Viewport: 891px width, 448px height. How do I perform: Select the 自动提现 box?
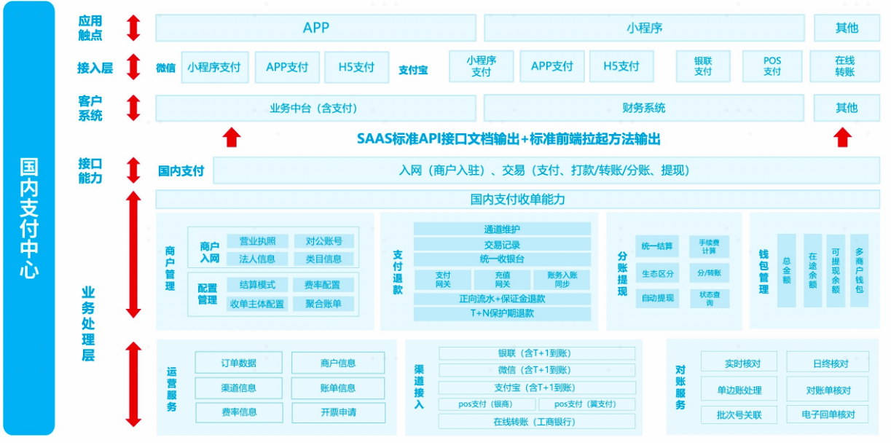pyautogui.click(x=657, y=298)
